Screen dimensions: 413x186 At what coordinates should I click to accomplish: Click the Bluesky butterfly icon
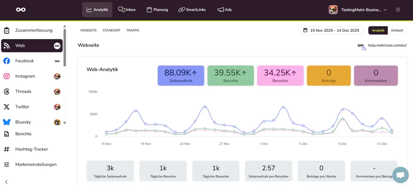pos(6,122)
